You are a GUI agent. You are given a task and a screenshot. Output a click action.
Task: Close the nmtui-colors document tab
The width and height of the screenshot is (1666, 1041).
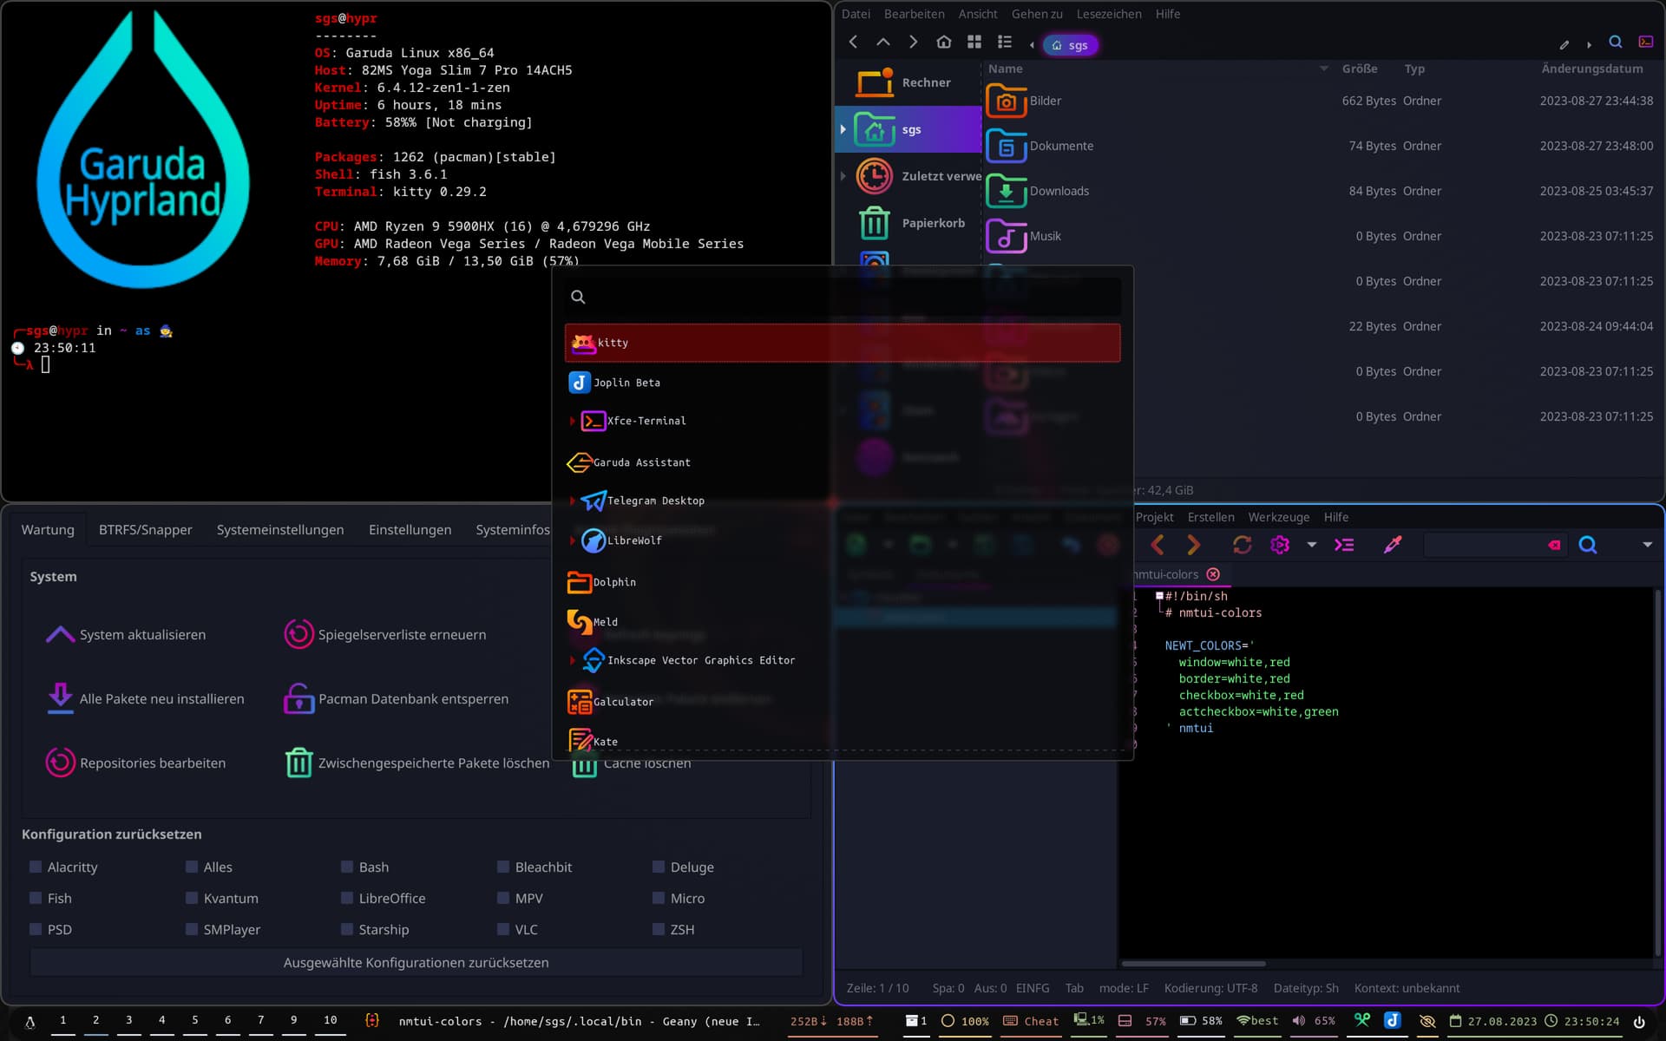[1213, 574]
